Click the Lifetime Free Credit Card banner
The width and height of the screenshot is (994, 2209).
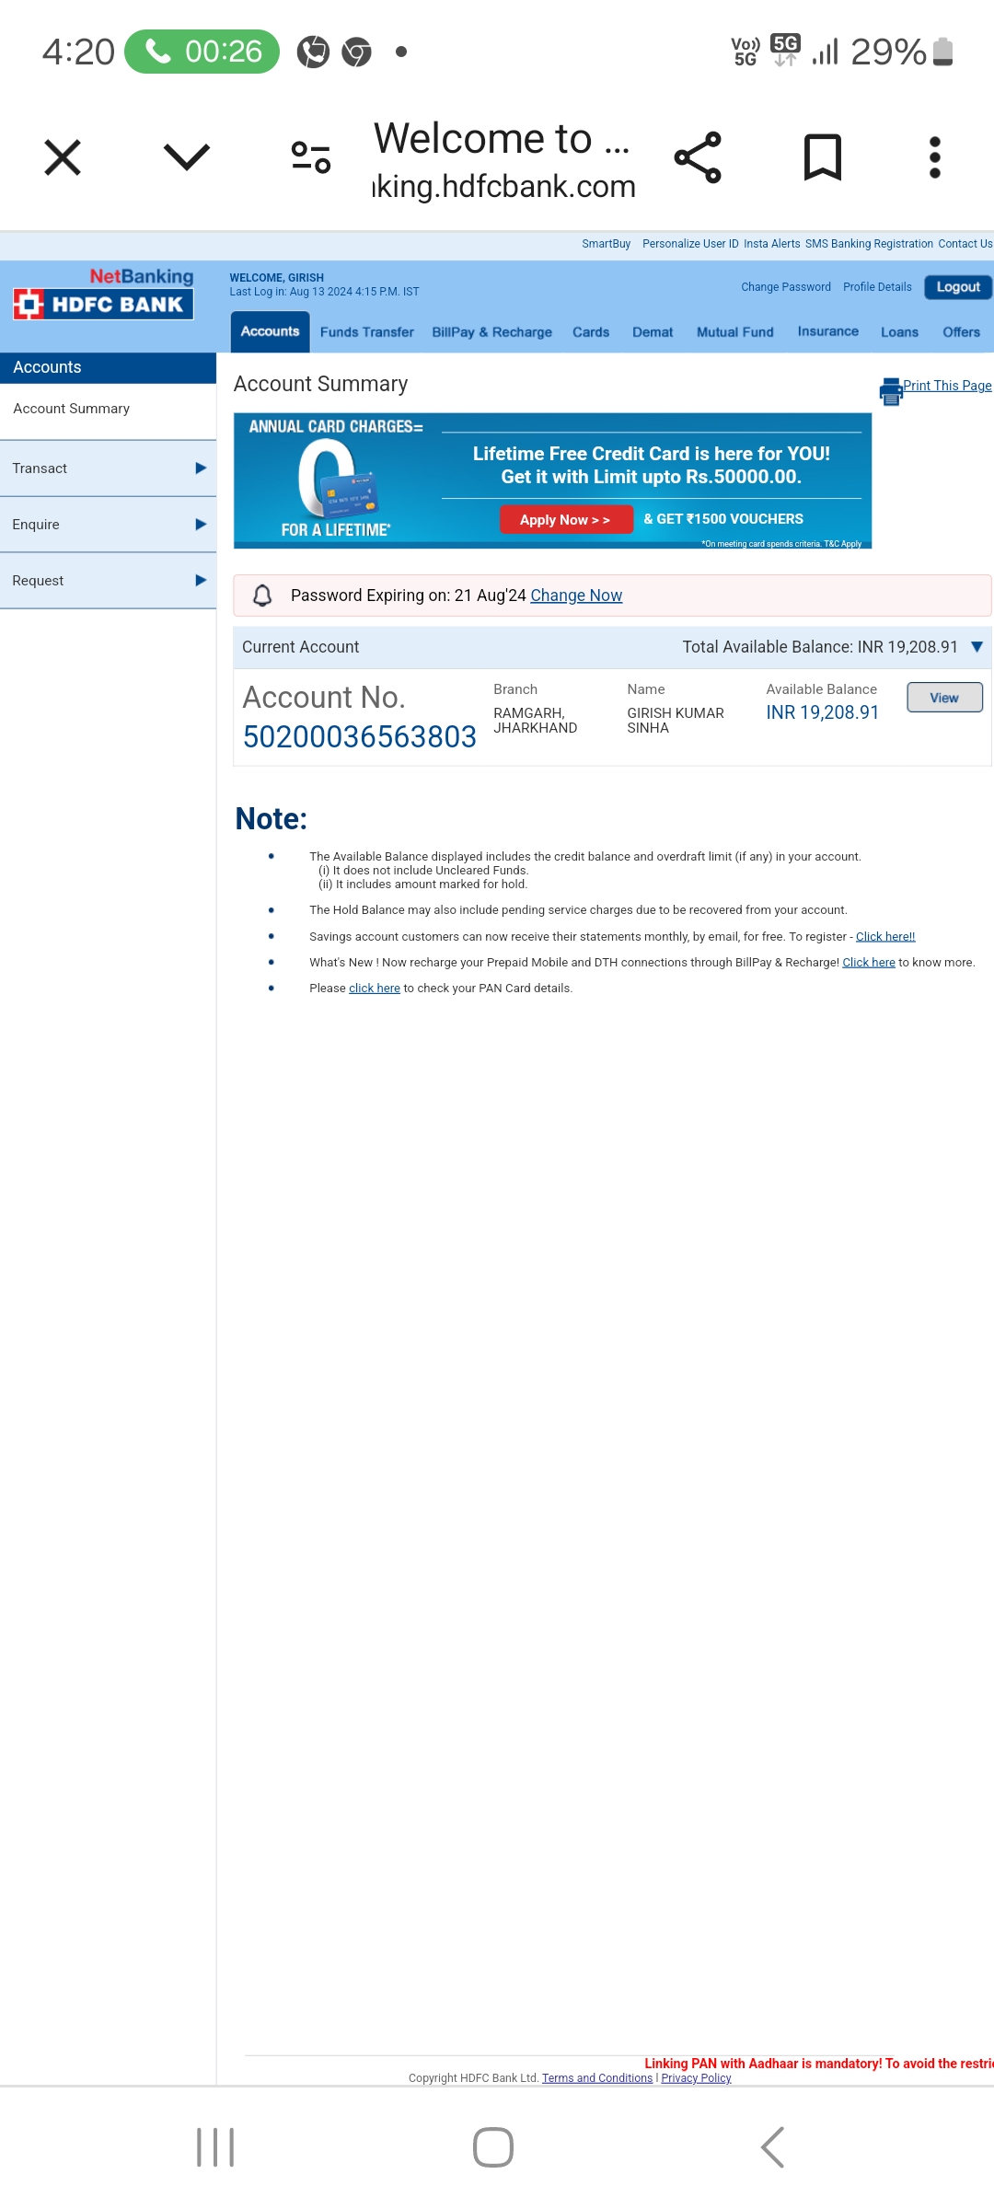tap(552, 481)
